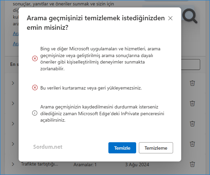The height and width of the screenshot is (175, 210).
Task: Select the text 'Aramalar: 1'
Action: click(85, 165)
